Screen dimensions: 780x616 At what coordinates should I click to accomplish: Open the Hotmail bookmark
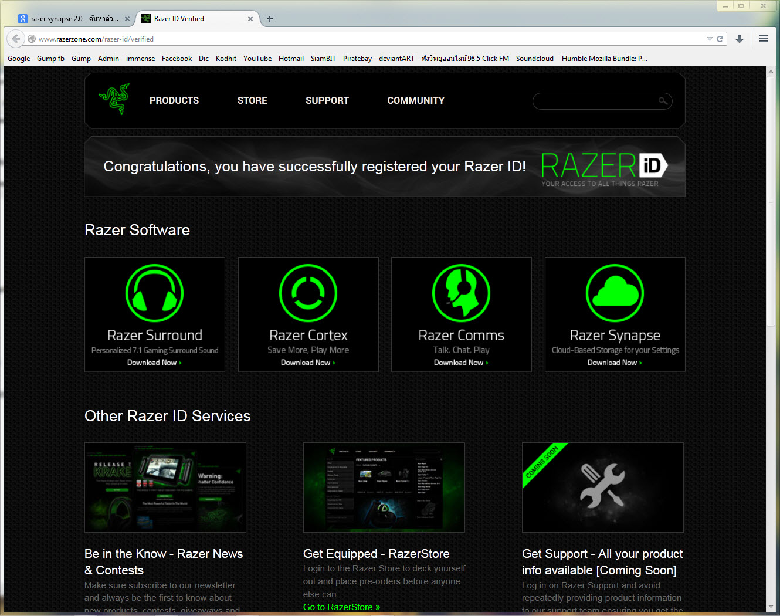coord(291,59)
